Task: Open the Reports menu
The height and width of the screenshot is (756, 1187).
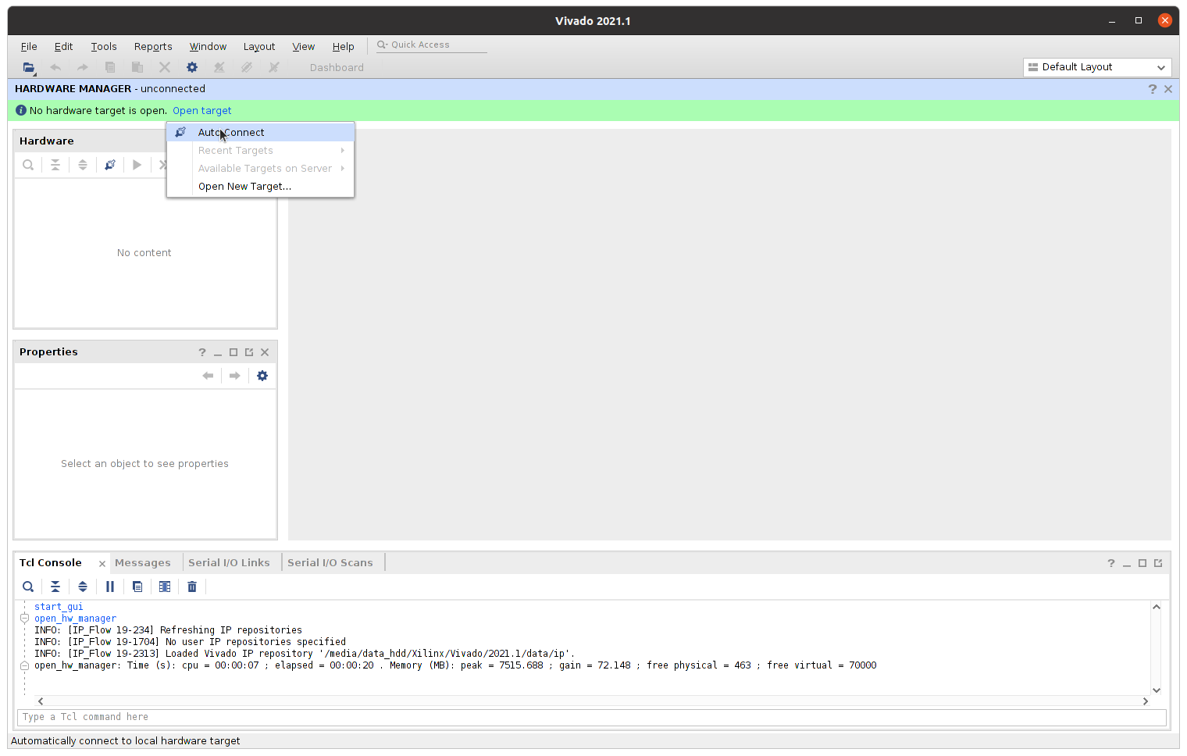Action: [153, 46]
